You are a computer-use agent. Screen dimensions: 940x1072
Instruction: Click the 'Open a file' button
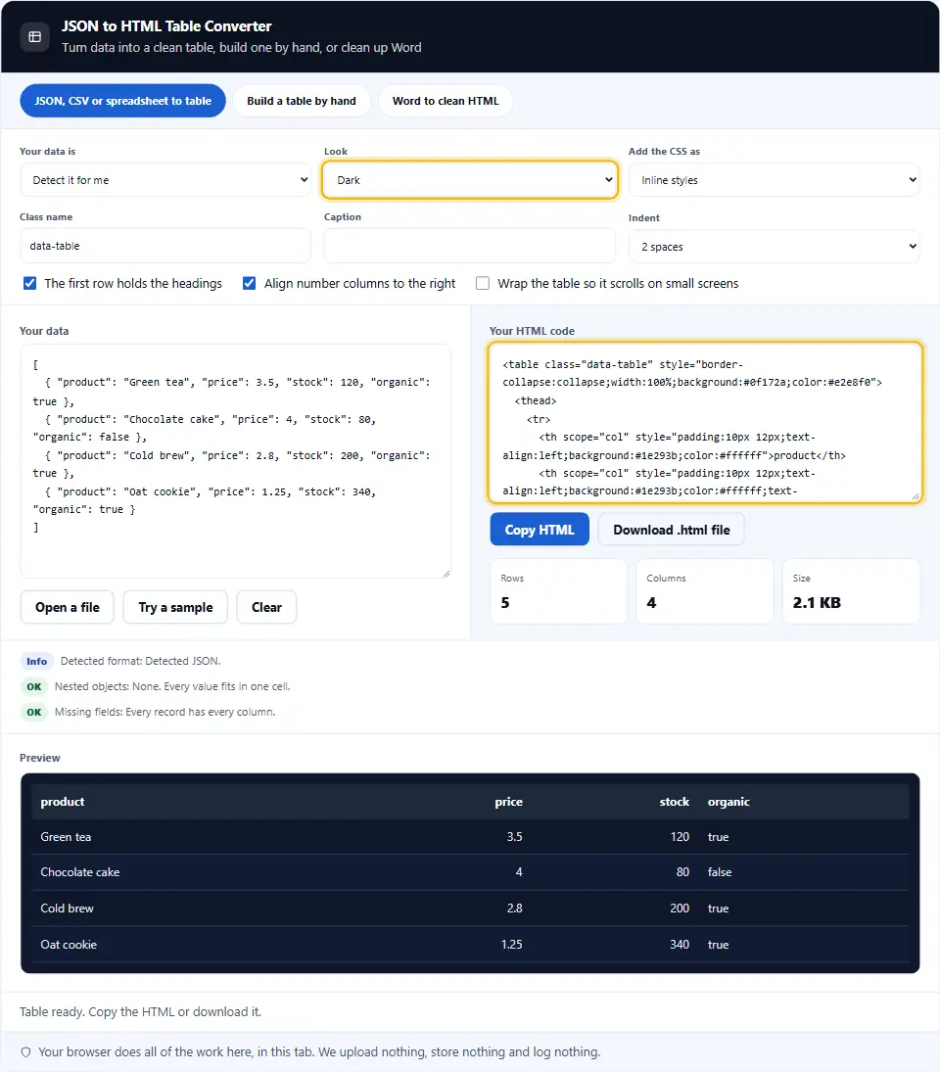[x=67, y=607]
